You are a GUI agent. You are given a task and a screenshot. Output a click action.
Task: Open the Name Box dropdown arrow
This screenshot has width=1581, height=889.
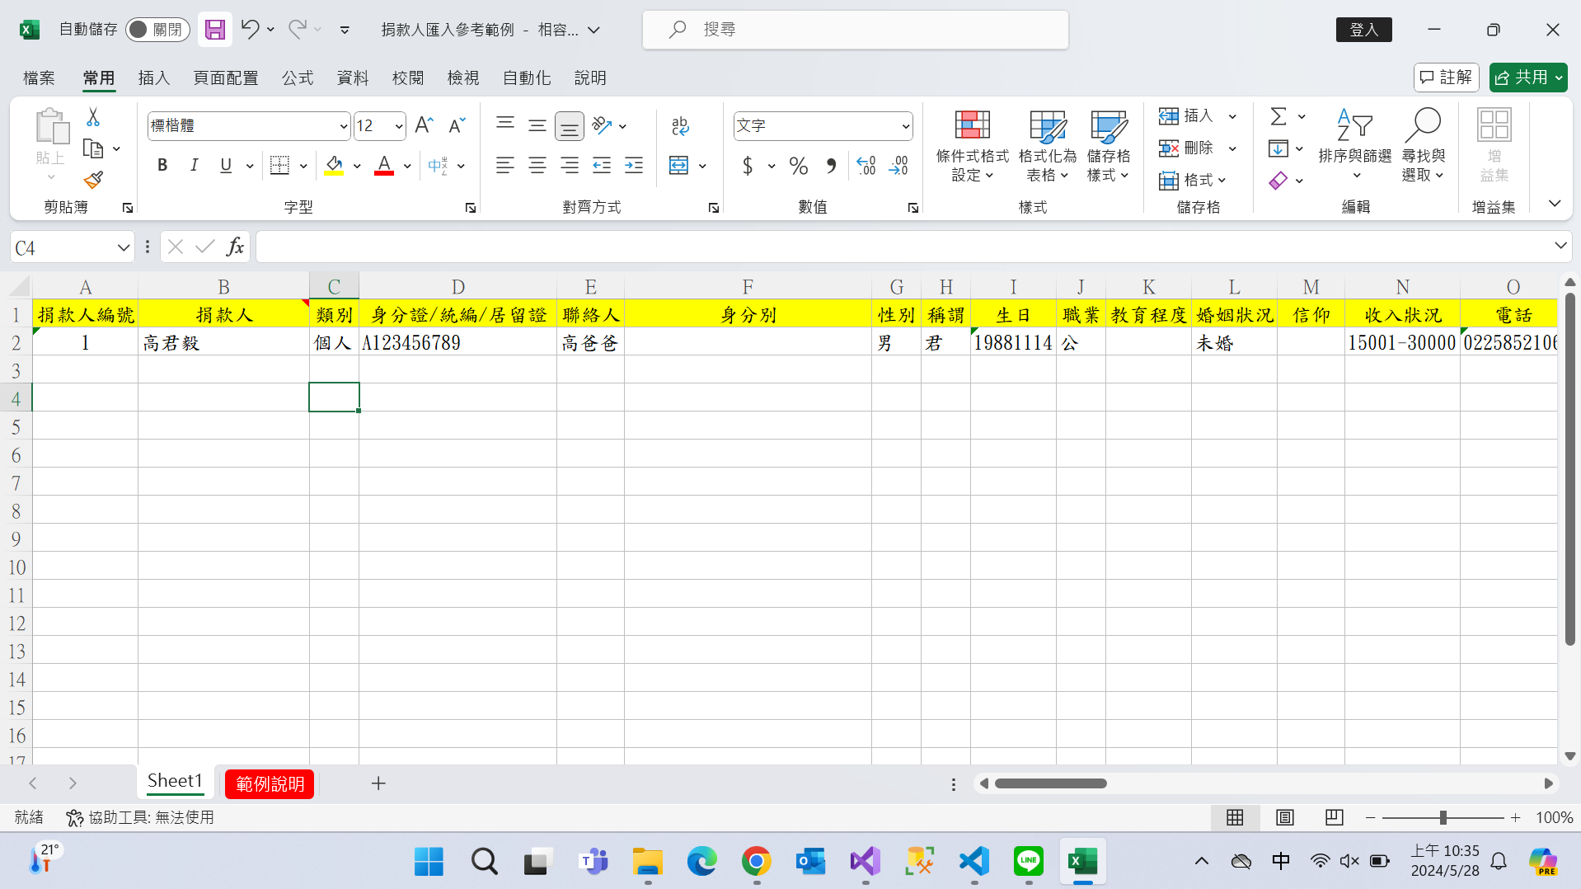pyautogui.click(x=123, y=247)
